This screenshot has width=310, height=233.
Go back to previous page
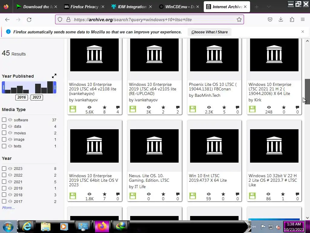coord(7,20)
